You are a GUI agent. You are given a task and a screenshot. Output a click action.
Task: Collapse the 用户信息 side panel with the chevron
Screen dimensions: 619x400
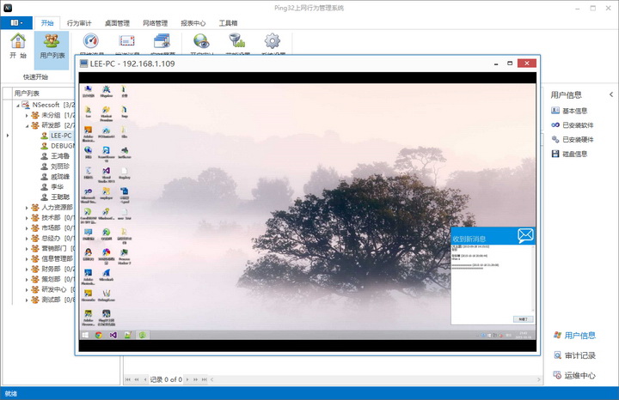[611, 94]
